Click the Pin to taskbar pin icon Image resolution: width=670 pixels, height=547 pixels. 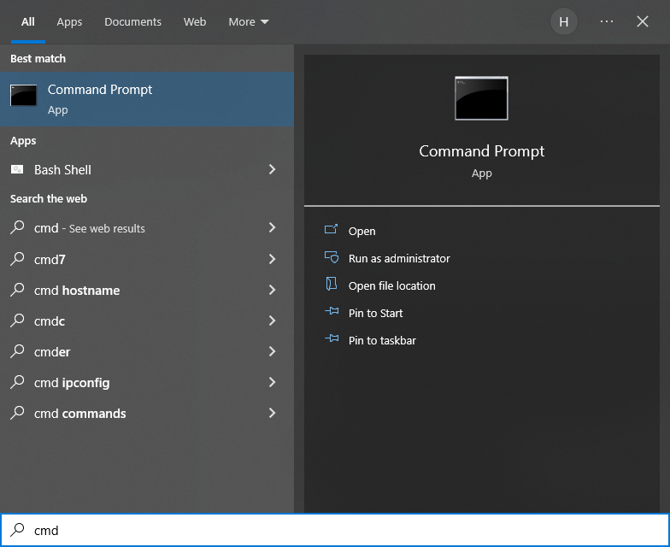click(332, 340)
